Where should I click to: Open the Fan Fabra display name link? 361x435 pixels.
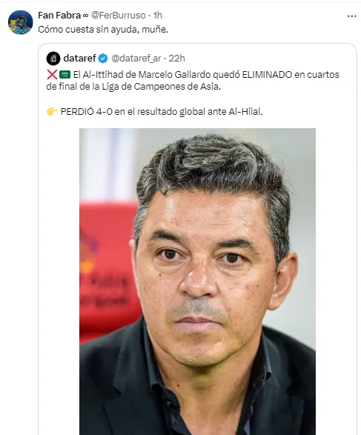[x=59, y=16]
